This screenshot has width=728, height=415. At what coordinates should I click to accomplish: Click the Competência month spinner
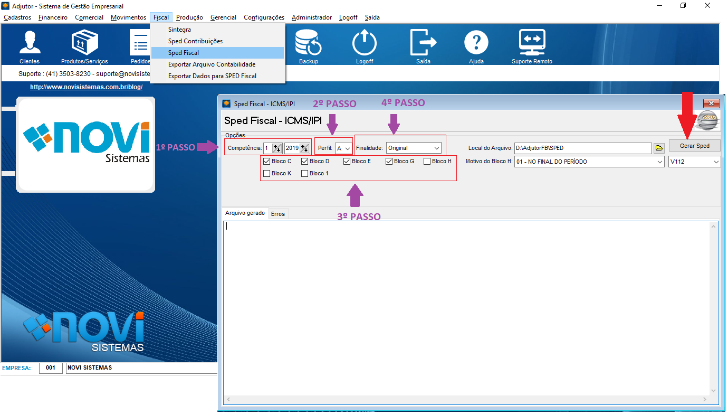(277, 148)
